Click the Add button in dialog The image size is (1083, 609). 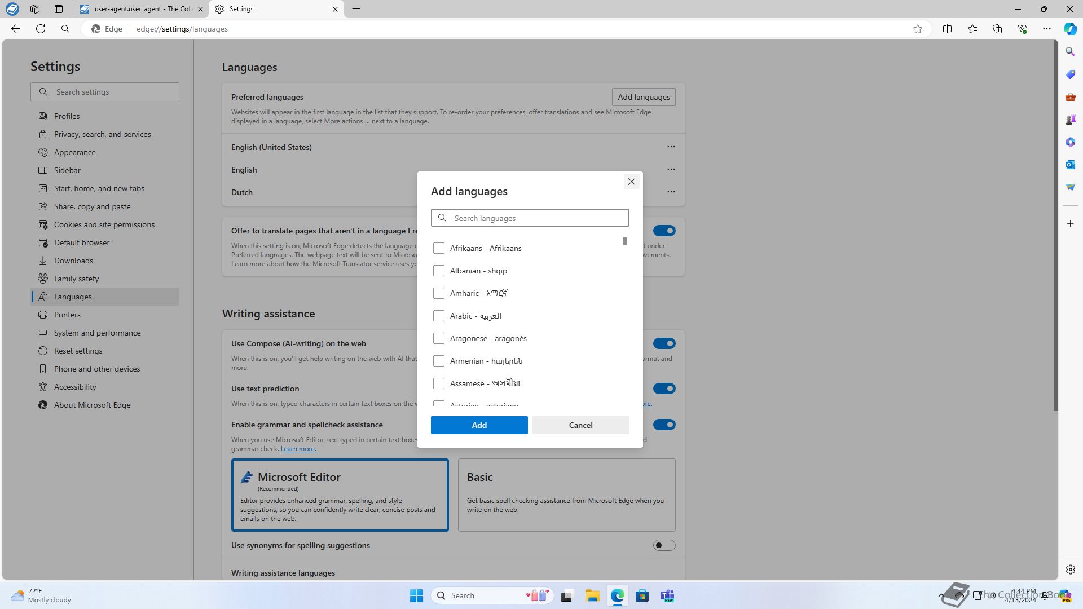(479, 425)
